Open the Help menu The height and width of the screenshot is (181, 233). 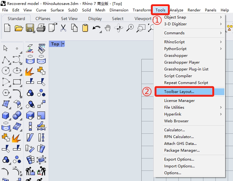(x=225, y=10)
